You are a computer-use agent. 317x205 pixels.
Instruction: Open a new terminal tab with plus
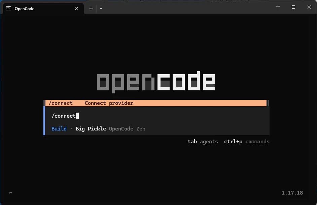pyautogui.click(x=91, y=8)
